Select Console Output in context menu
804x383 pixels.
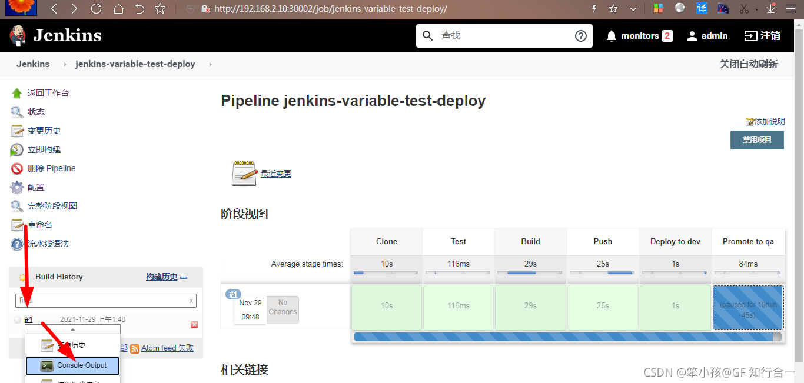click(73, 365)
